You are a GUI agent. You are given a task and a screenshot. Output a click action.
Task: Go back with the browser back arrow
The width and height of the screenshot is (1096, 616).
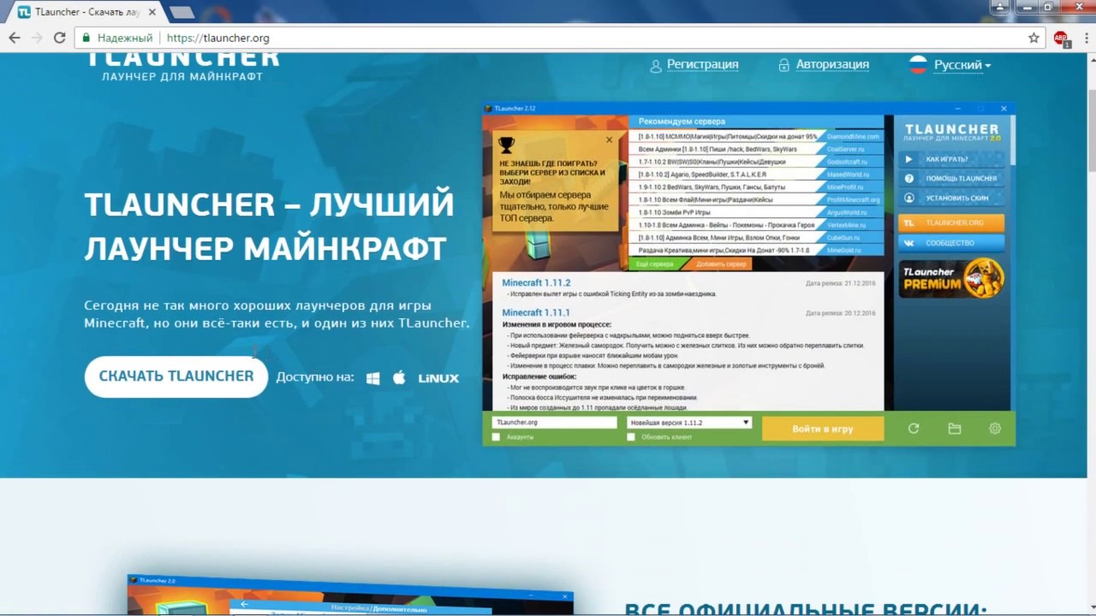(15, 38)
